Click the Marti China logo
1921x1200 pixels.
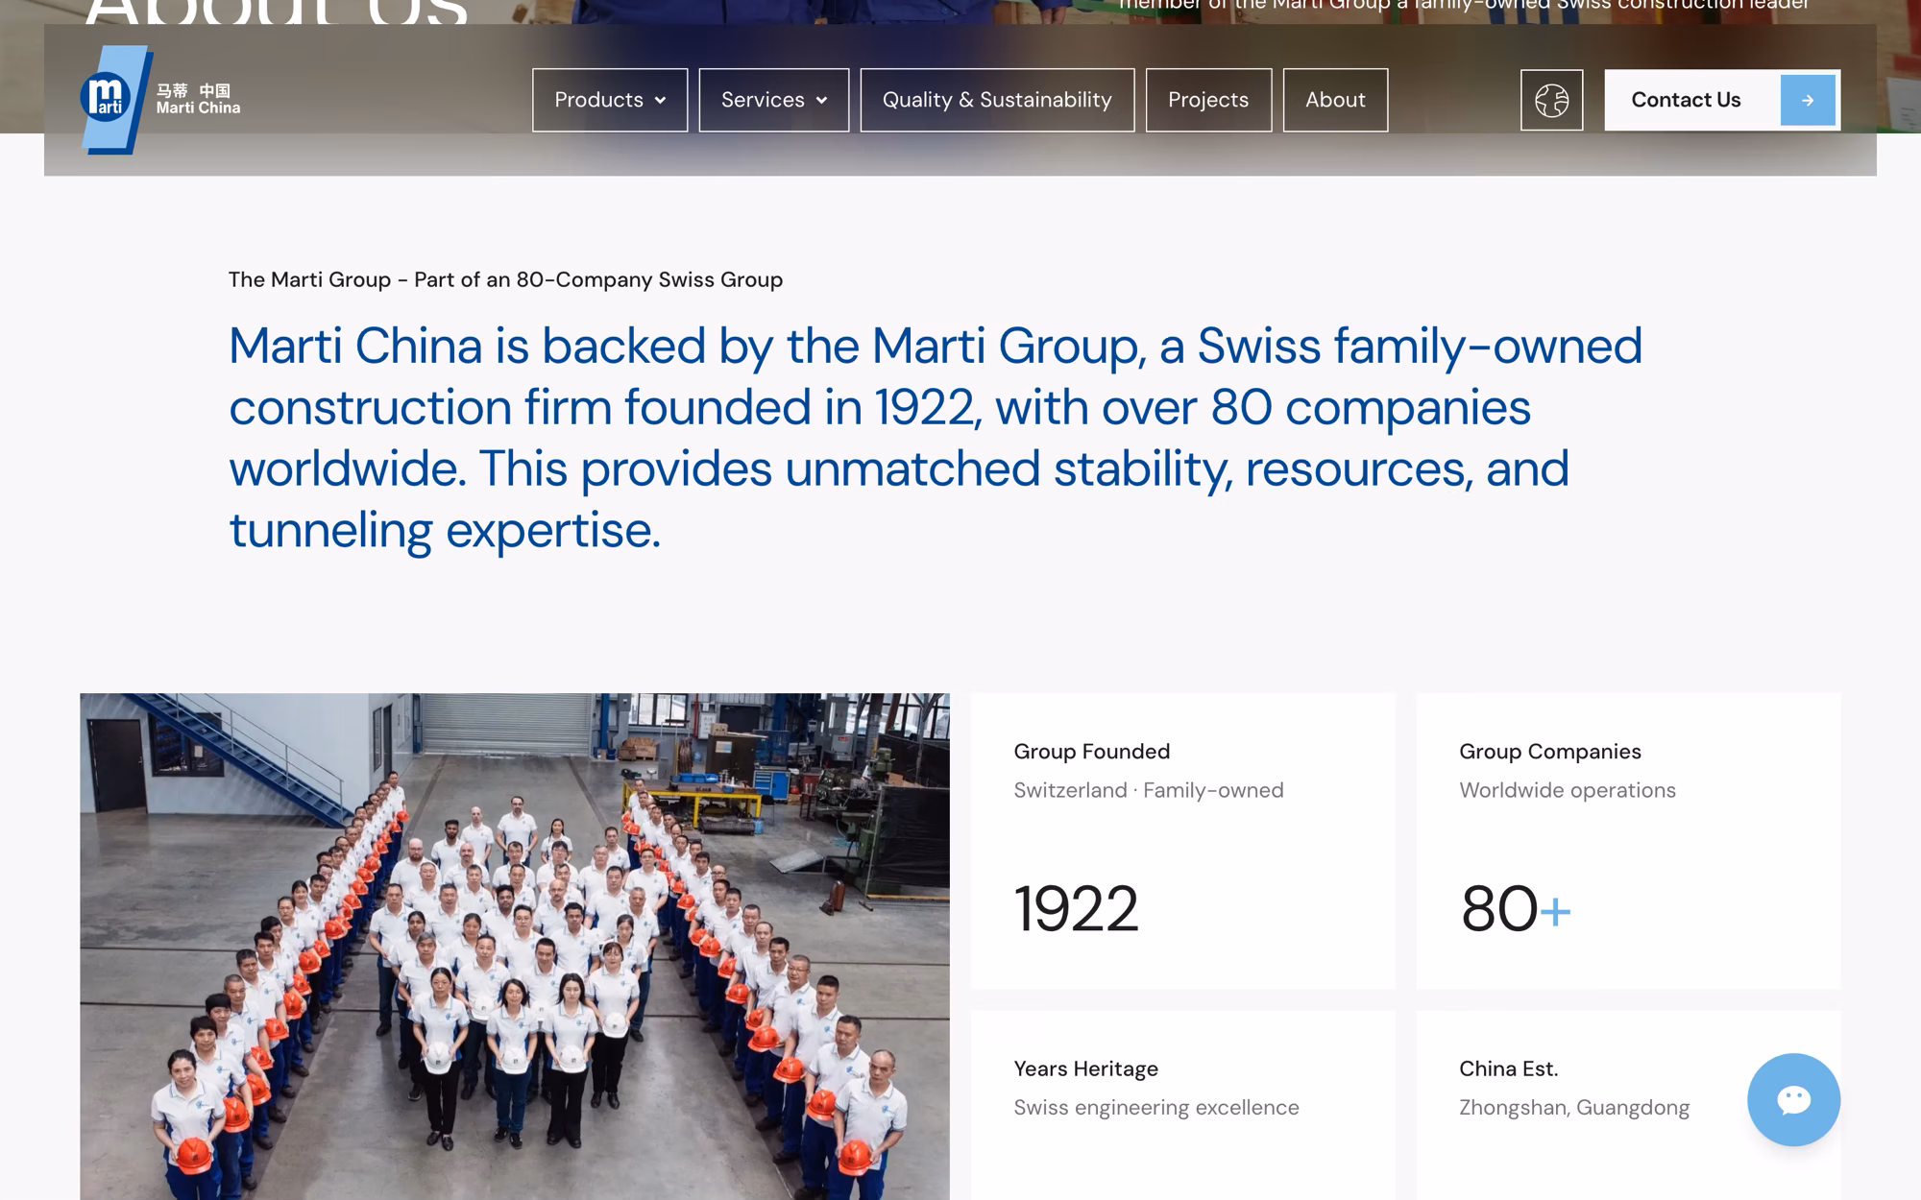pos(160,100)
